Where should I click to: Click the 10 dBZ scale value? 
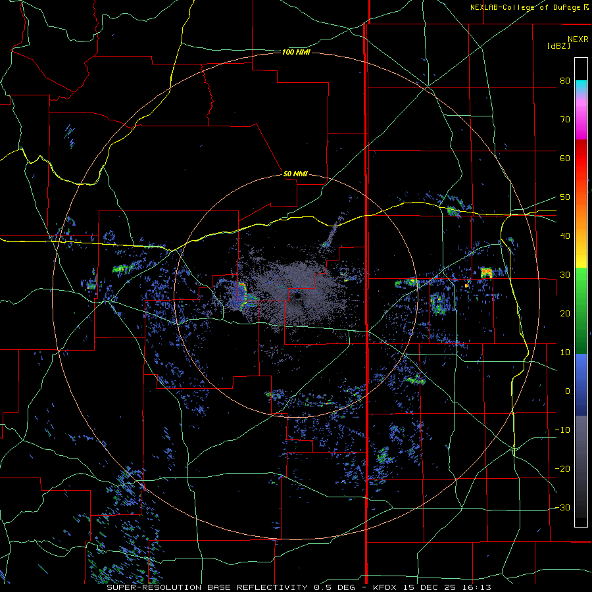[565, 353]
